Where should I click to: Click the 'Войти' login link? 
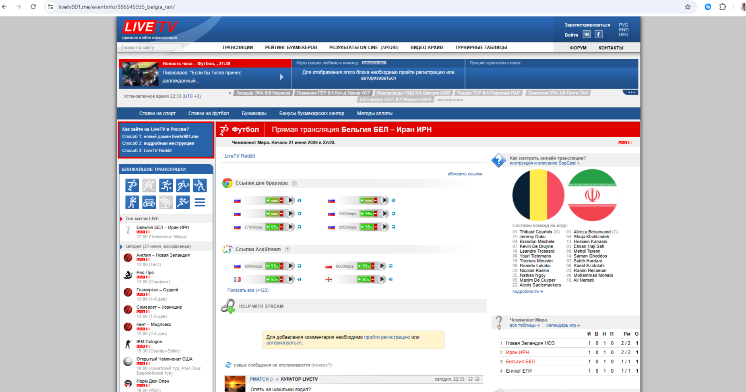point(571,35)
